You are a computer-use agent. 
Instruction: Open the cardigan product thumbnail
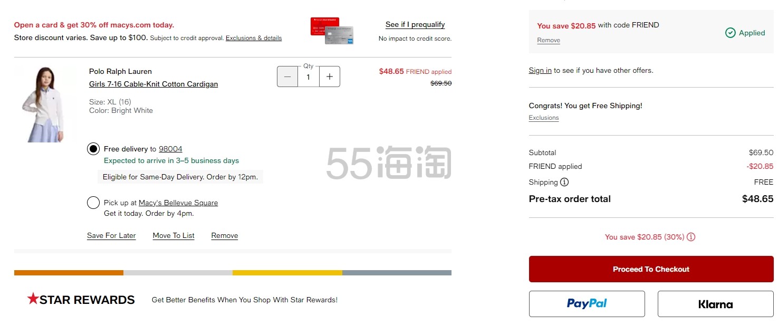44,104
